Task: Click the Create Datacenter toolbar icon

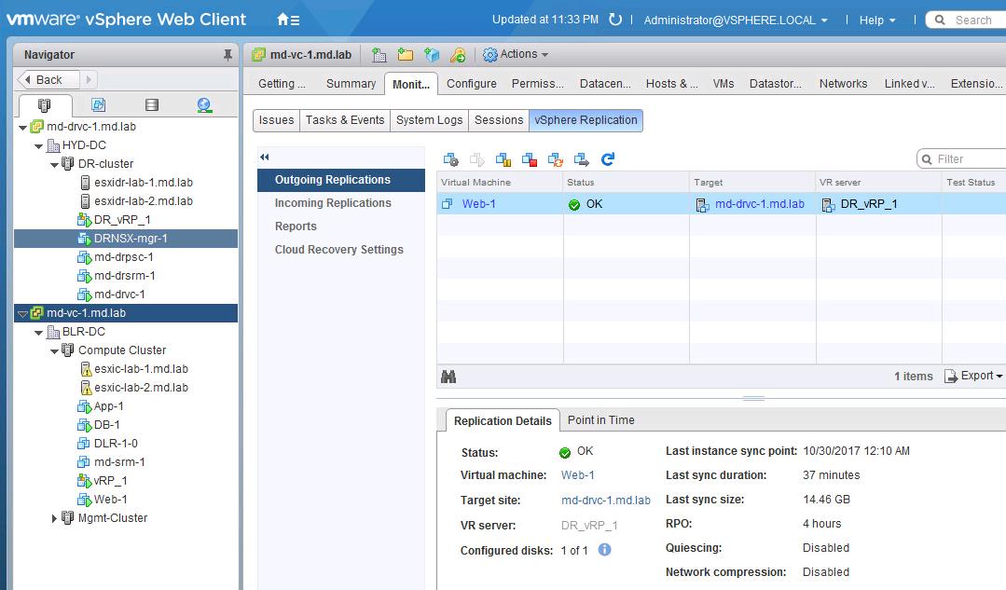Action: (379, 55)
